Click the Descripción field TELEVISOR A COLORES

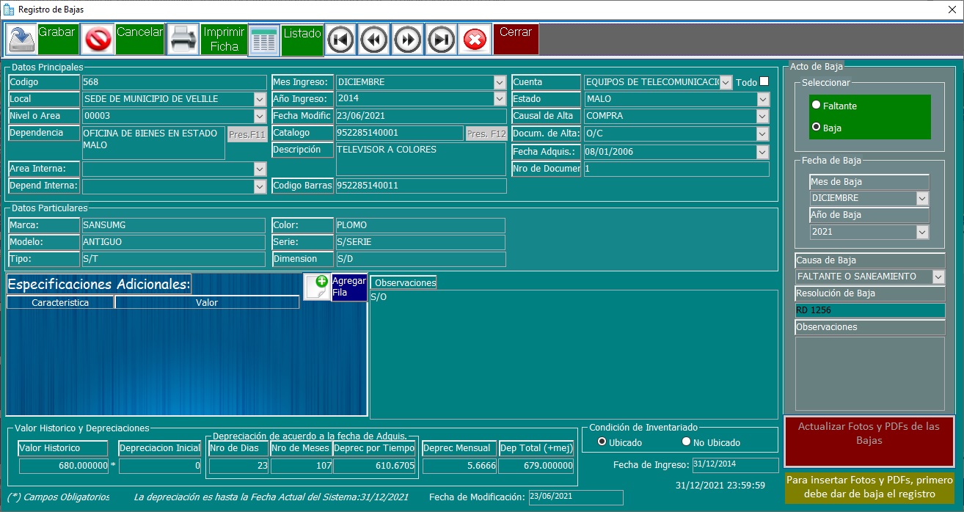[421, 159]
